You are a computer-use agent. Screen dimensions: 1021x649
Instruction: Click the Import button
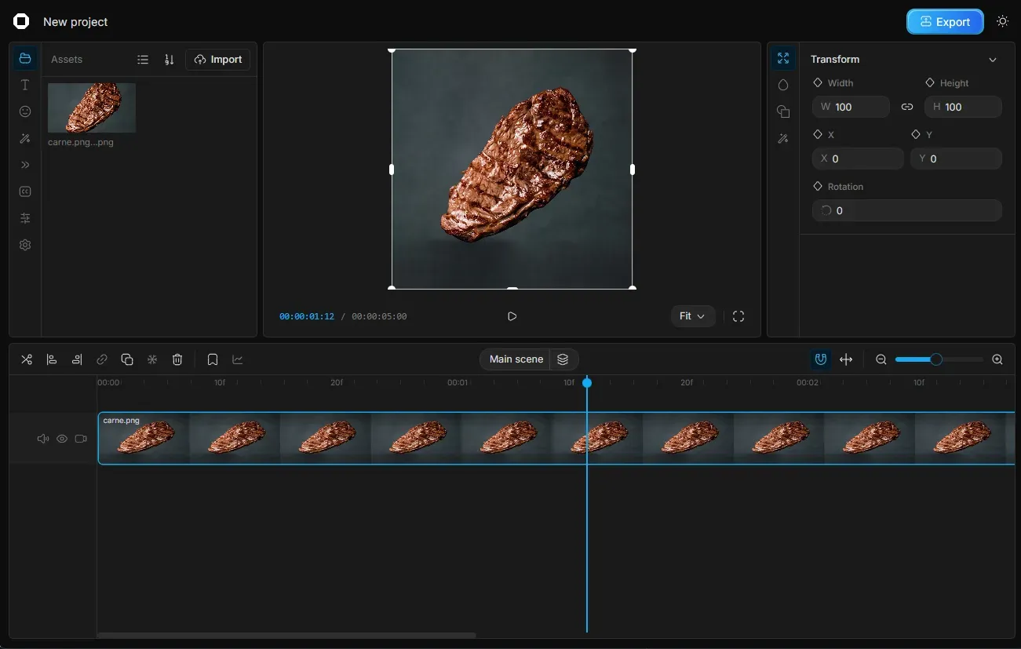pos(218,60)
